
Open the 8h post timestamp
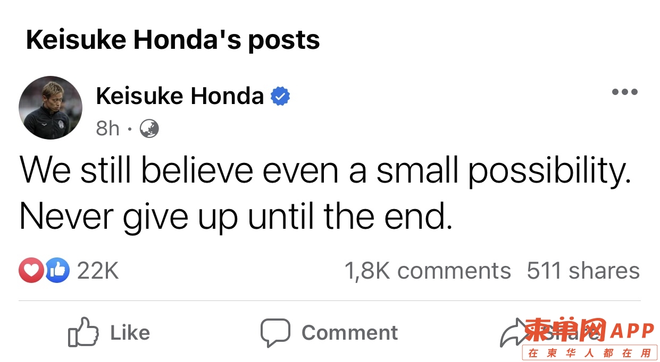(x=107, y=128)
